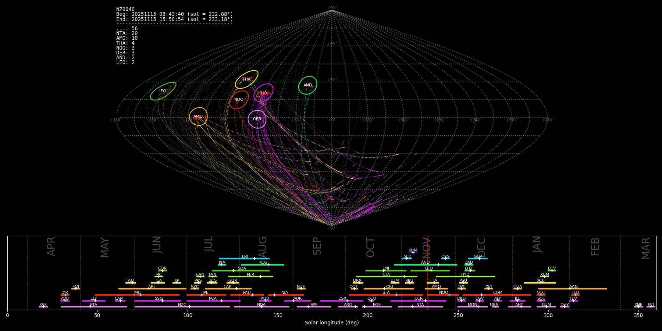Select the green AND radiant ellipse

tap(308, 85)
